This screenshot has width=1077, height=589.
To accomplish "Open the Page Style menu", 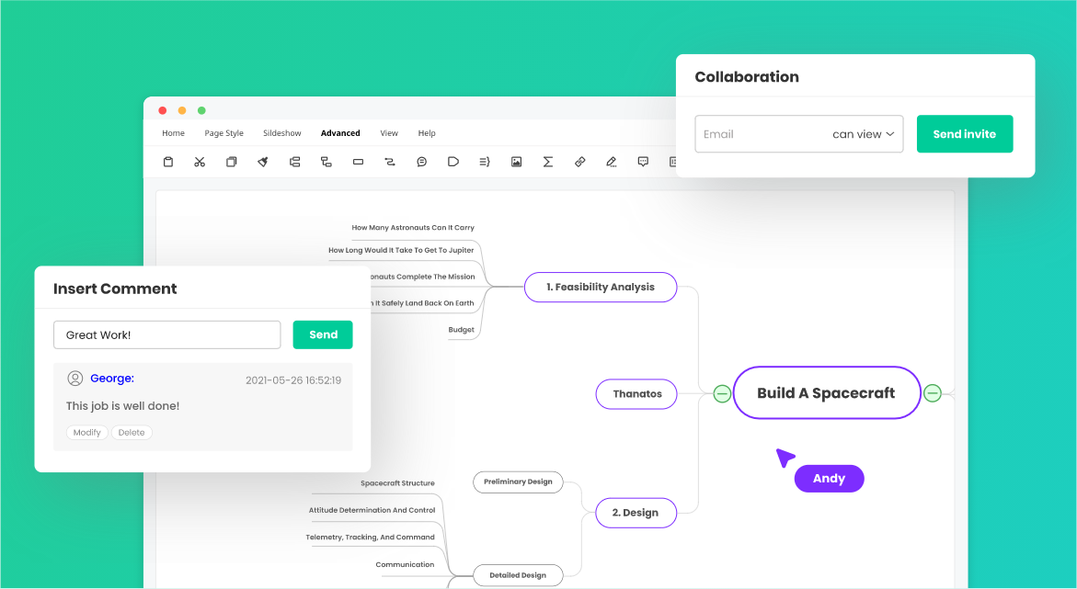I will pos(223,133).
